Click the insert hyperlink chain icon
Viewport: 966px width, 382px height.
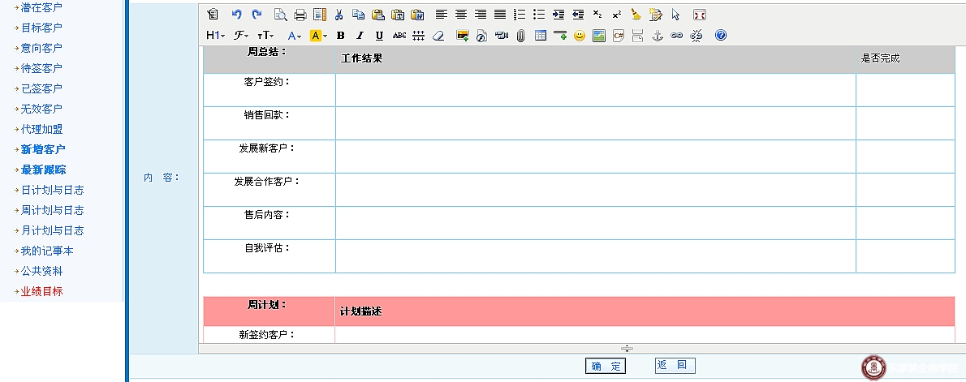pos(676,36)
